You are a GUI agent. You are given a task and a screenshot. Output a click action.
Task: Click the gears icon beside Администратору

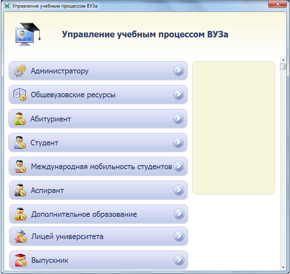(x=19, y=71)
